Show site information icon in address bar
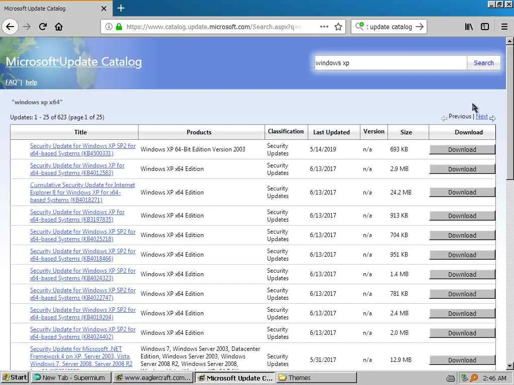 109,27
